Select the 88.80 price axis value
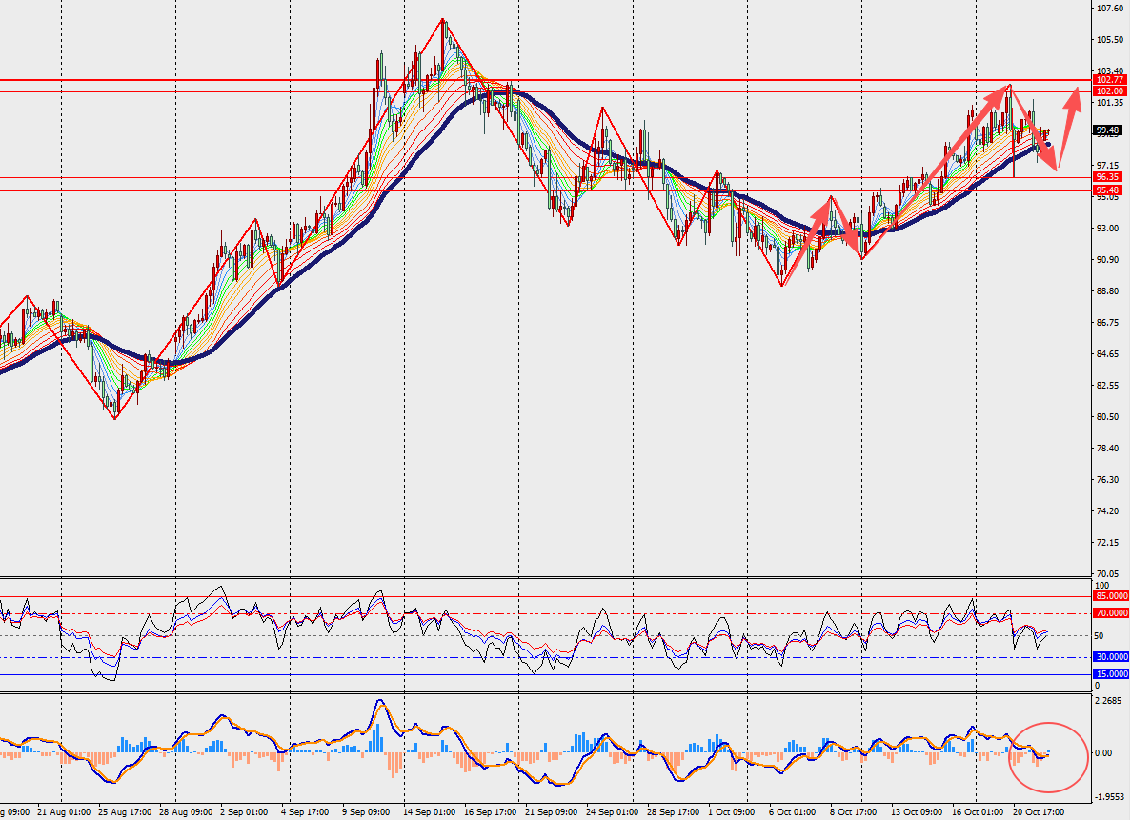This screenshot has width=1131, height=820. pos(1108,291)
